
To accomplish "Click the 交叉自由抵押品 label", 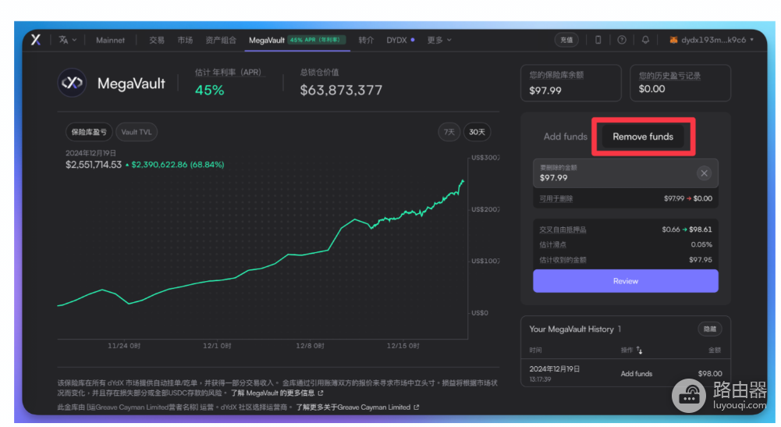I will click(563, 230).
